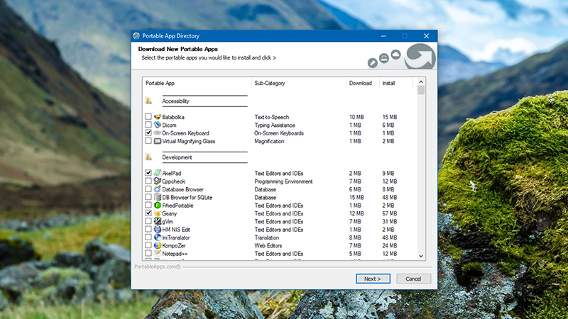Click the AkelPad app icon
The width and height of the screenshot is (568, 319).
click(x=157, y=173)
